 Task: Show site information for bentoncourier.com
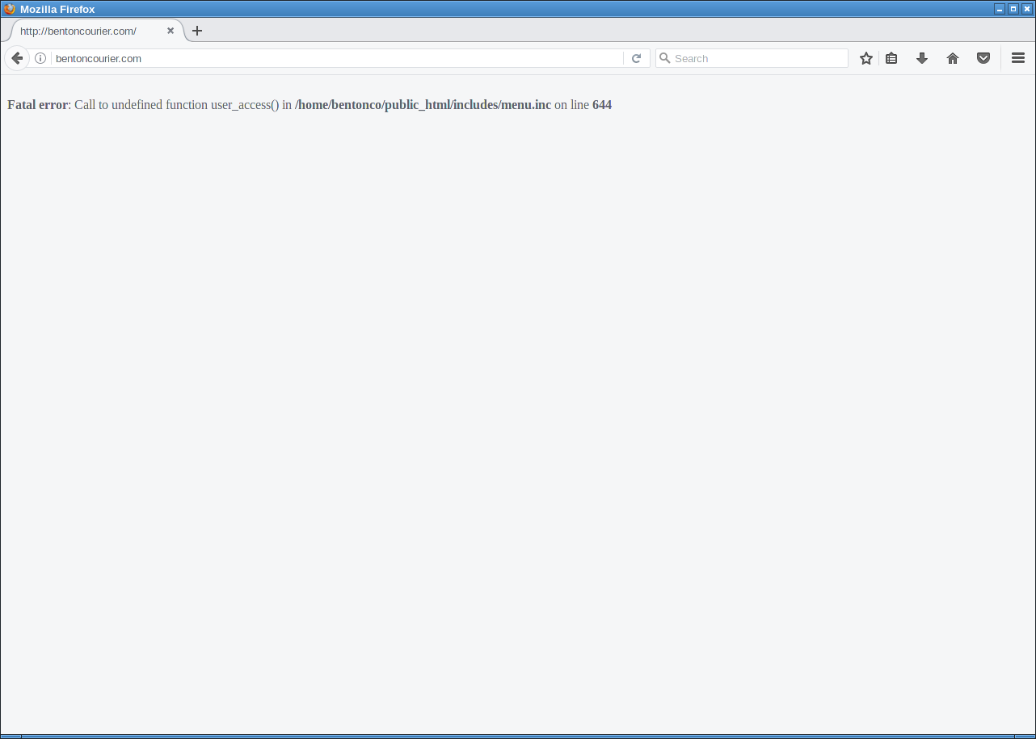40,58
